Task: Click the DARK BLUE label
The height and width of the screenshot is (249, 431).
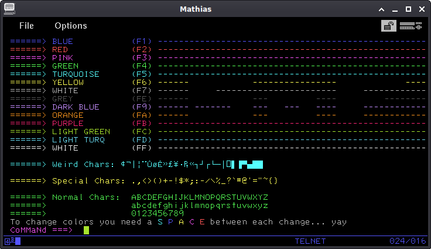Action: click(76, 107)
